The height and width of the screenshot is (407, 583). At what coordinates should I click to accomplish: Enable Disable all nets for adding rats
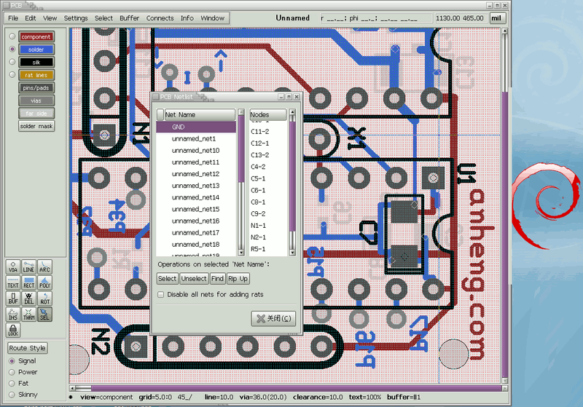[161, 294]
